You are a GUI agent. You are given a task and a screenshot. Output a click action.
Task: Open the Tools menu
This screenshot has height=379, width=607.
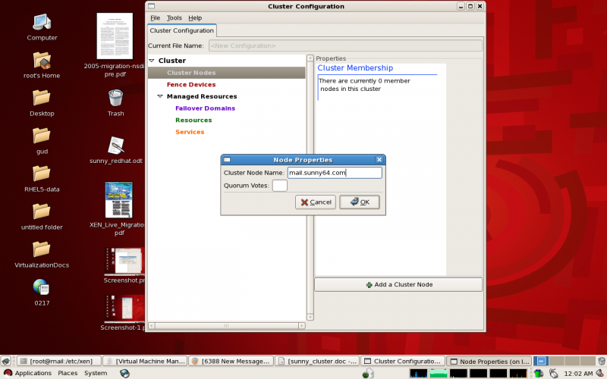175,17
